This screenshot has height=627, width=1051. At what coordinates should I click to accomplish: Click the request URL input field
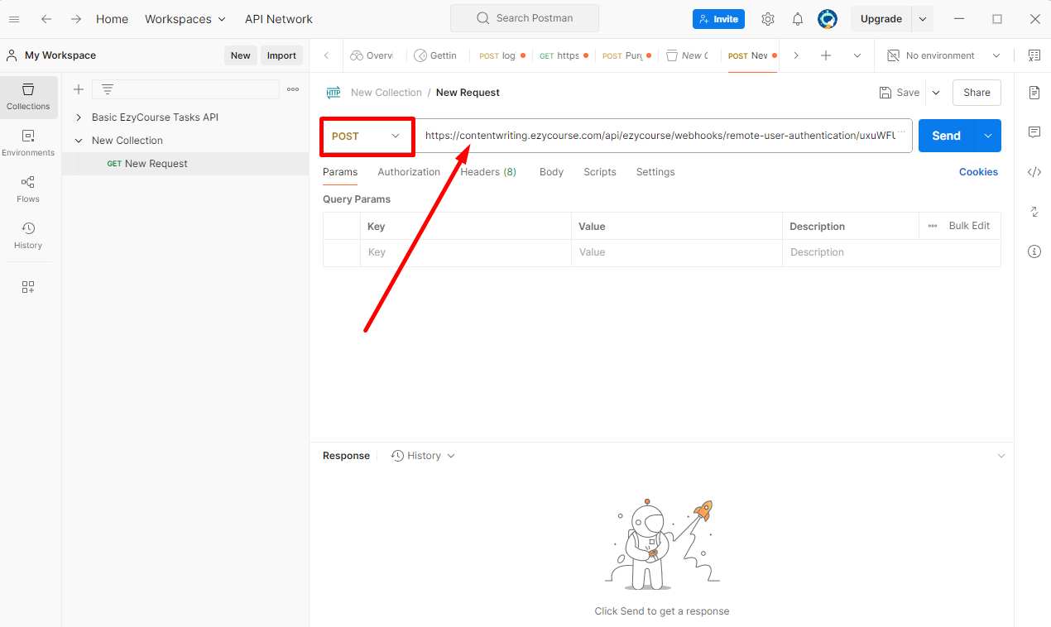coord(662,136)
